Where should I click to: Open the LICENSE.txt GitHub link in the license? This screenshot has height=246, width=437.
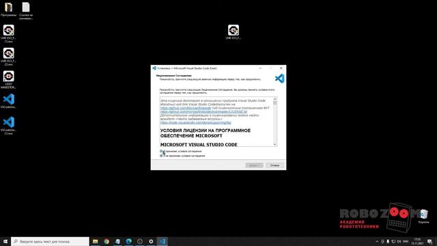203,111
